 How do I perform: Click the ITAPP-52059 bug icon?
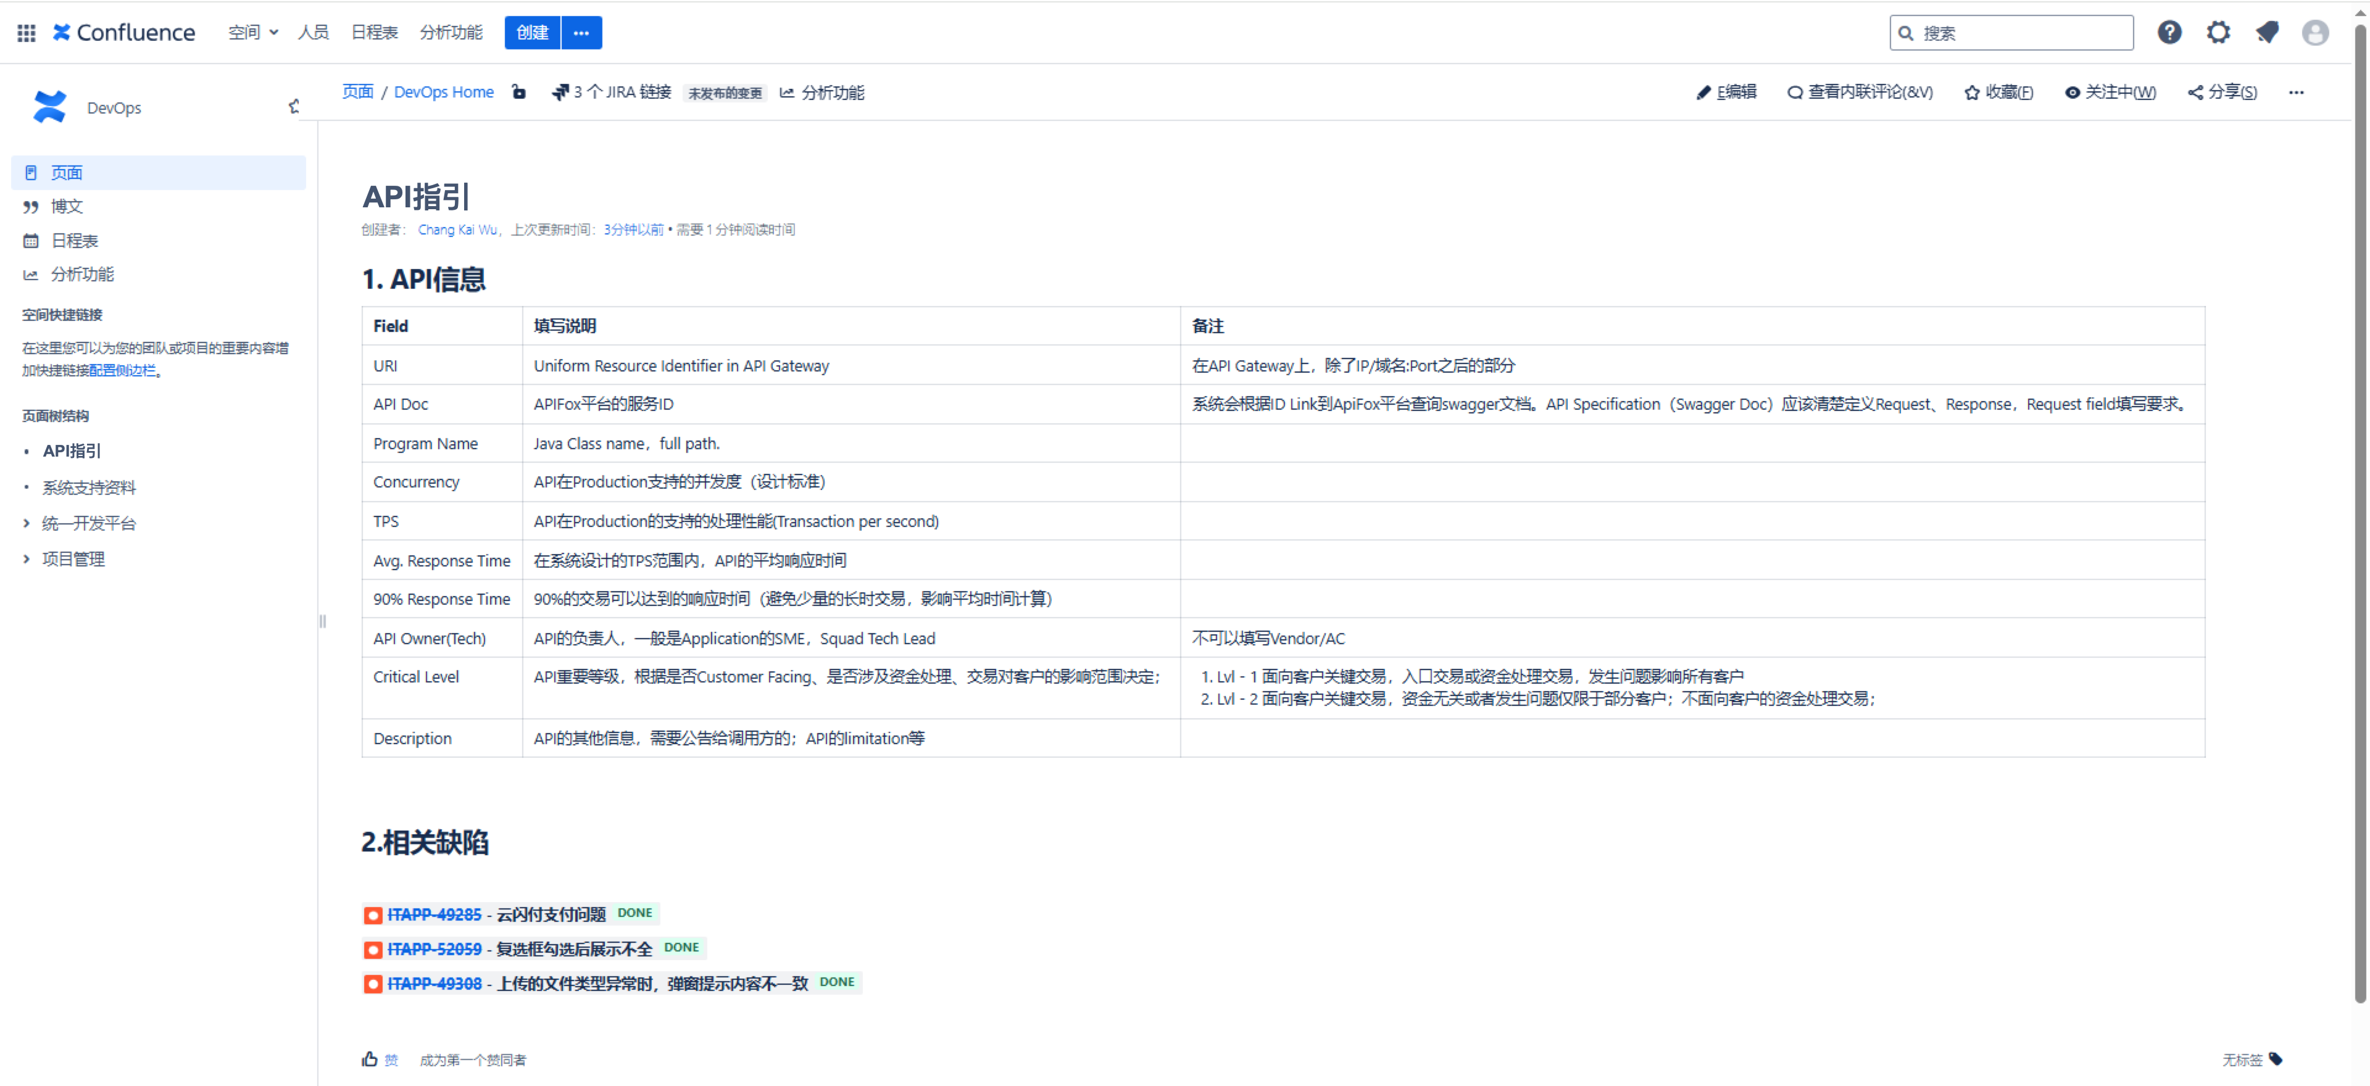pos(373,949)
